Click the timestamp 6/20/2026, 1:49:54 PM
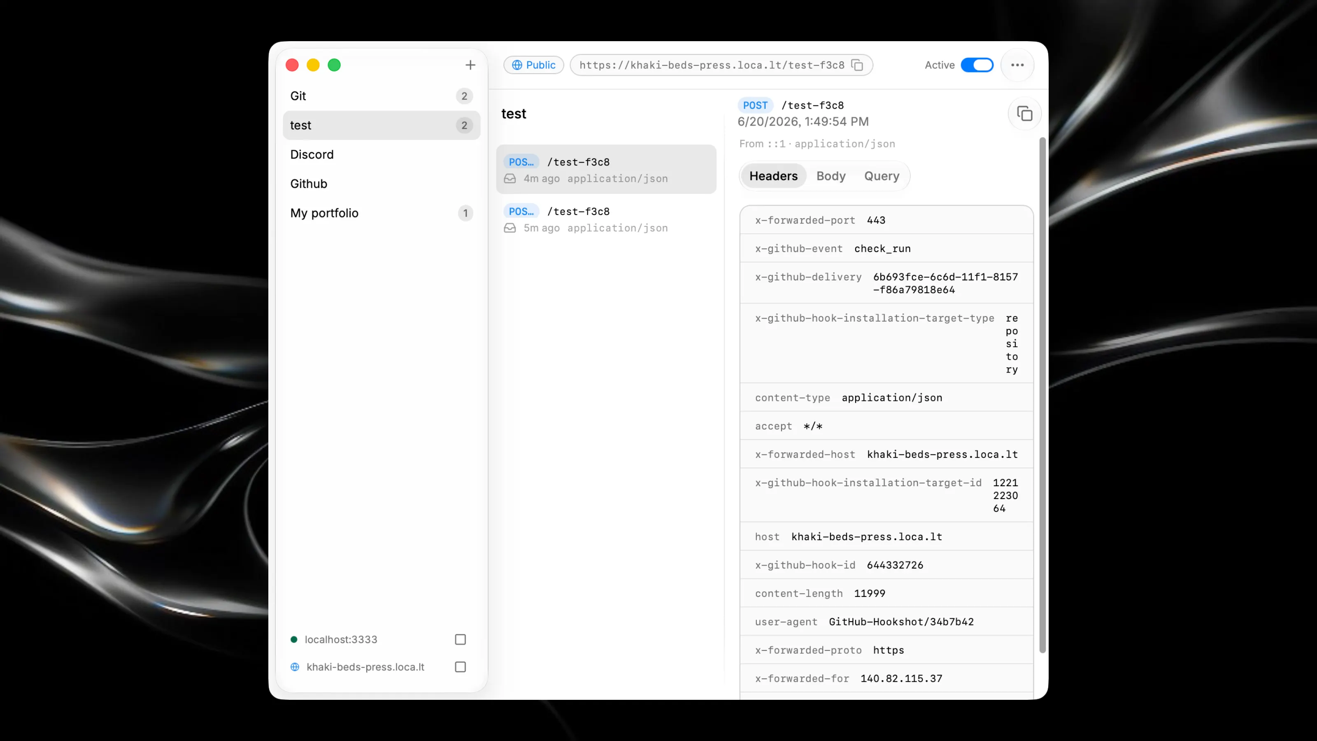This screenshot has width=1317, height=741. click(x=803, y=122)
